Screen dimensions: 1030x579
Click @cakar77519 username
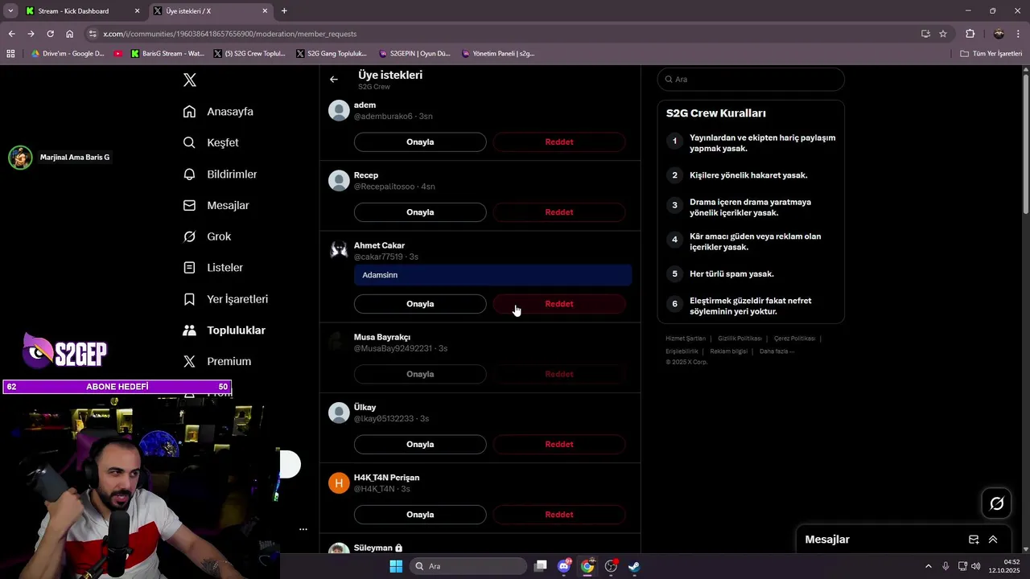pos(378,257)
